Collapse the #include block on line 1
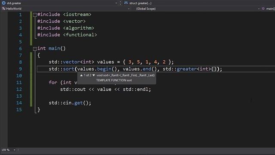The image size is (275, 155). point(35,15)
